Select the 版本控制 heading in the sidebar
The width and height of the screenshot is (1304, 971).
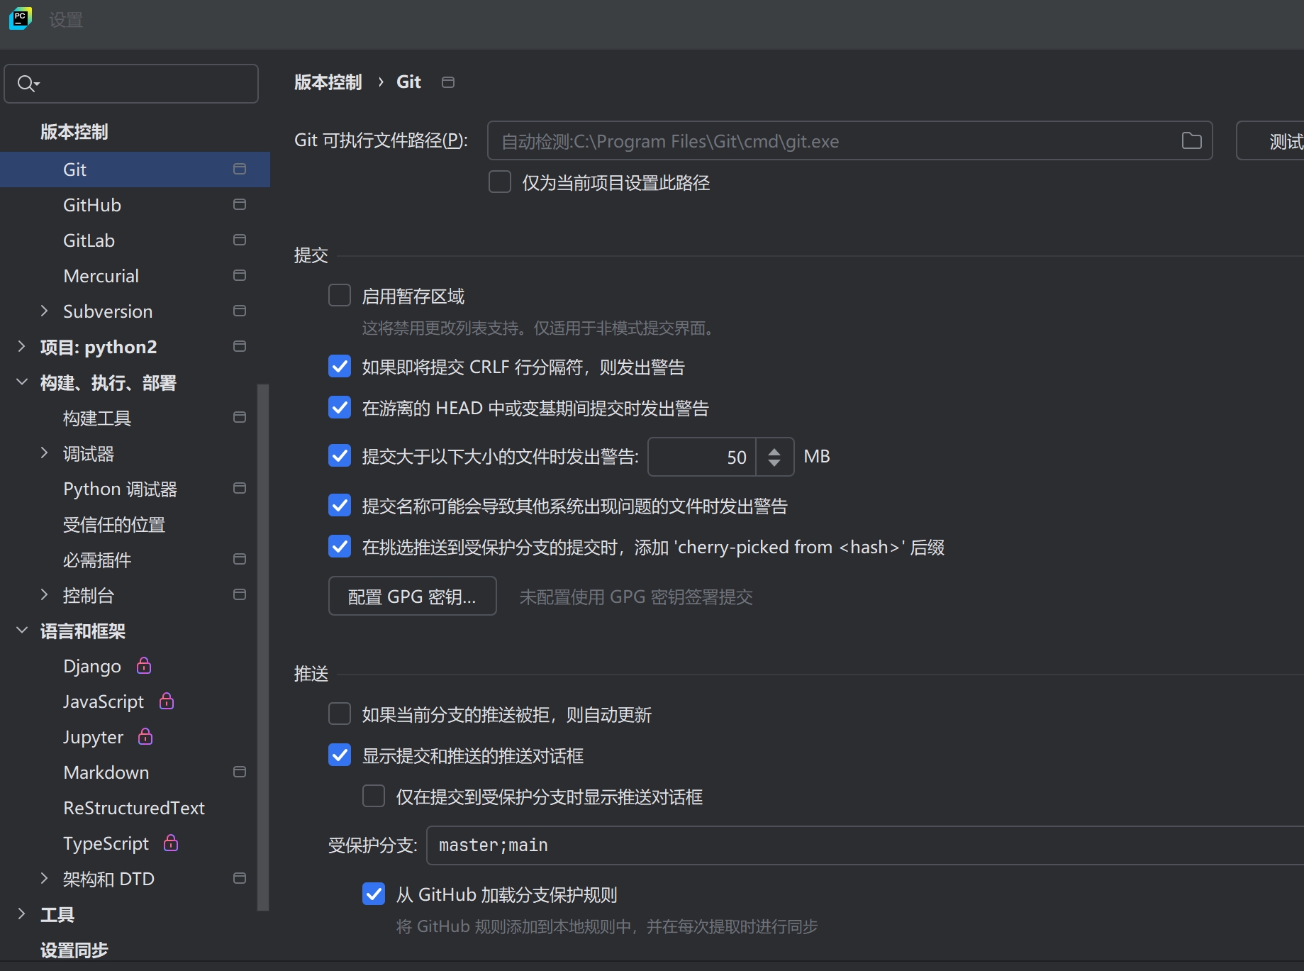point(74,132)
